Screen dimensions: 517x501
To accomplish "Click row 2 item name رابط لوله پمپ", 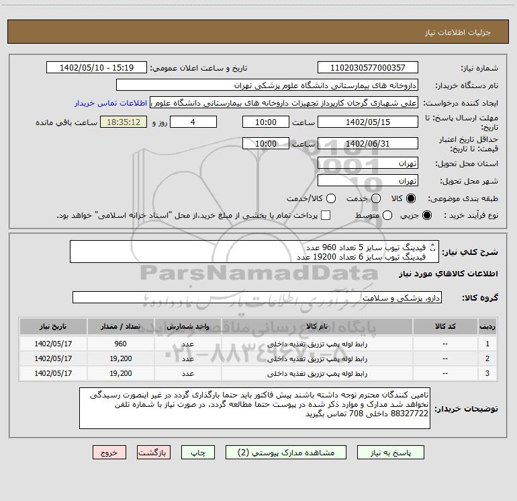I will pos(317,358).
